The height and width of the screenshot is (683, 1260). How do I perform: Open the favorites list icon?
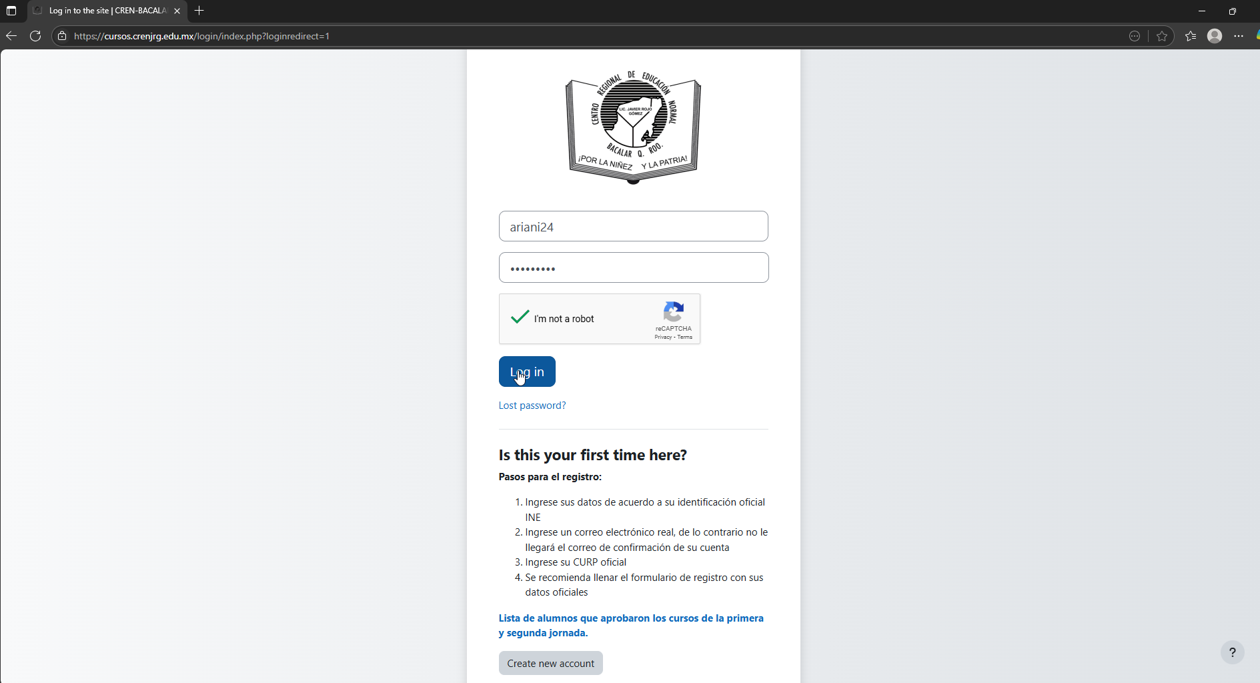[x=1191, y=36]
